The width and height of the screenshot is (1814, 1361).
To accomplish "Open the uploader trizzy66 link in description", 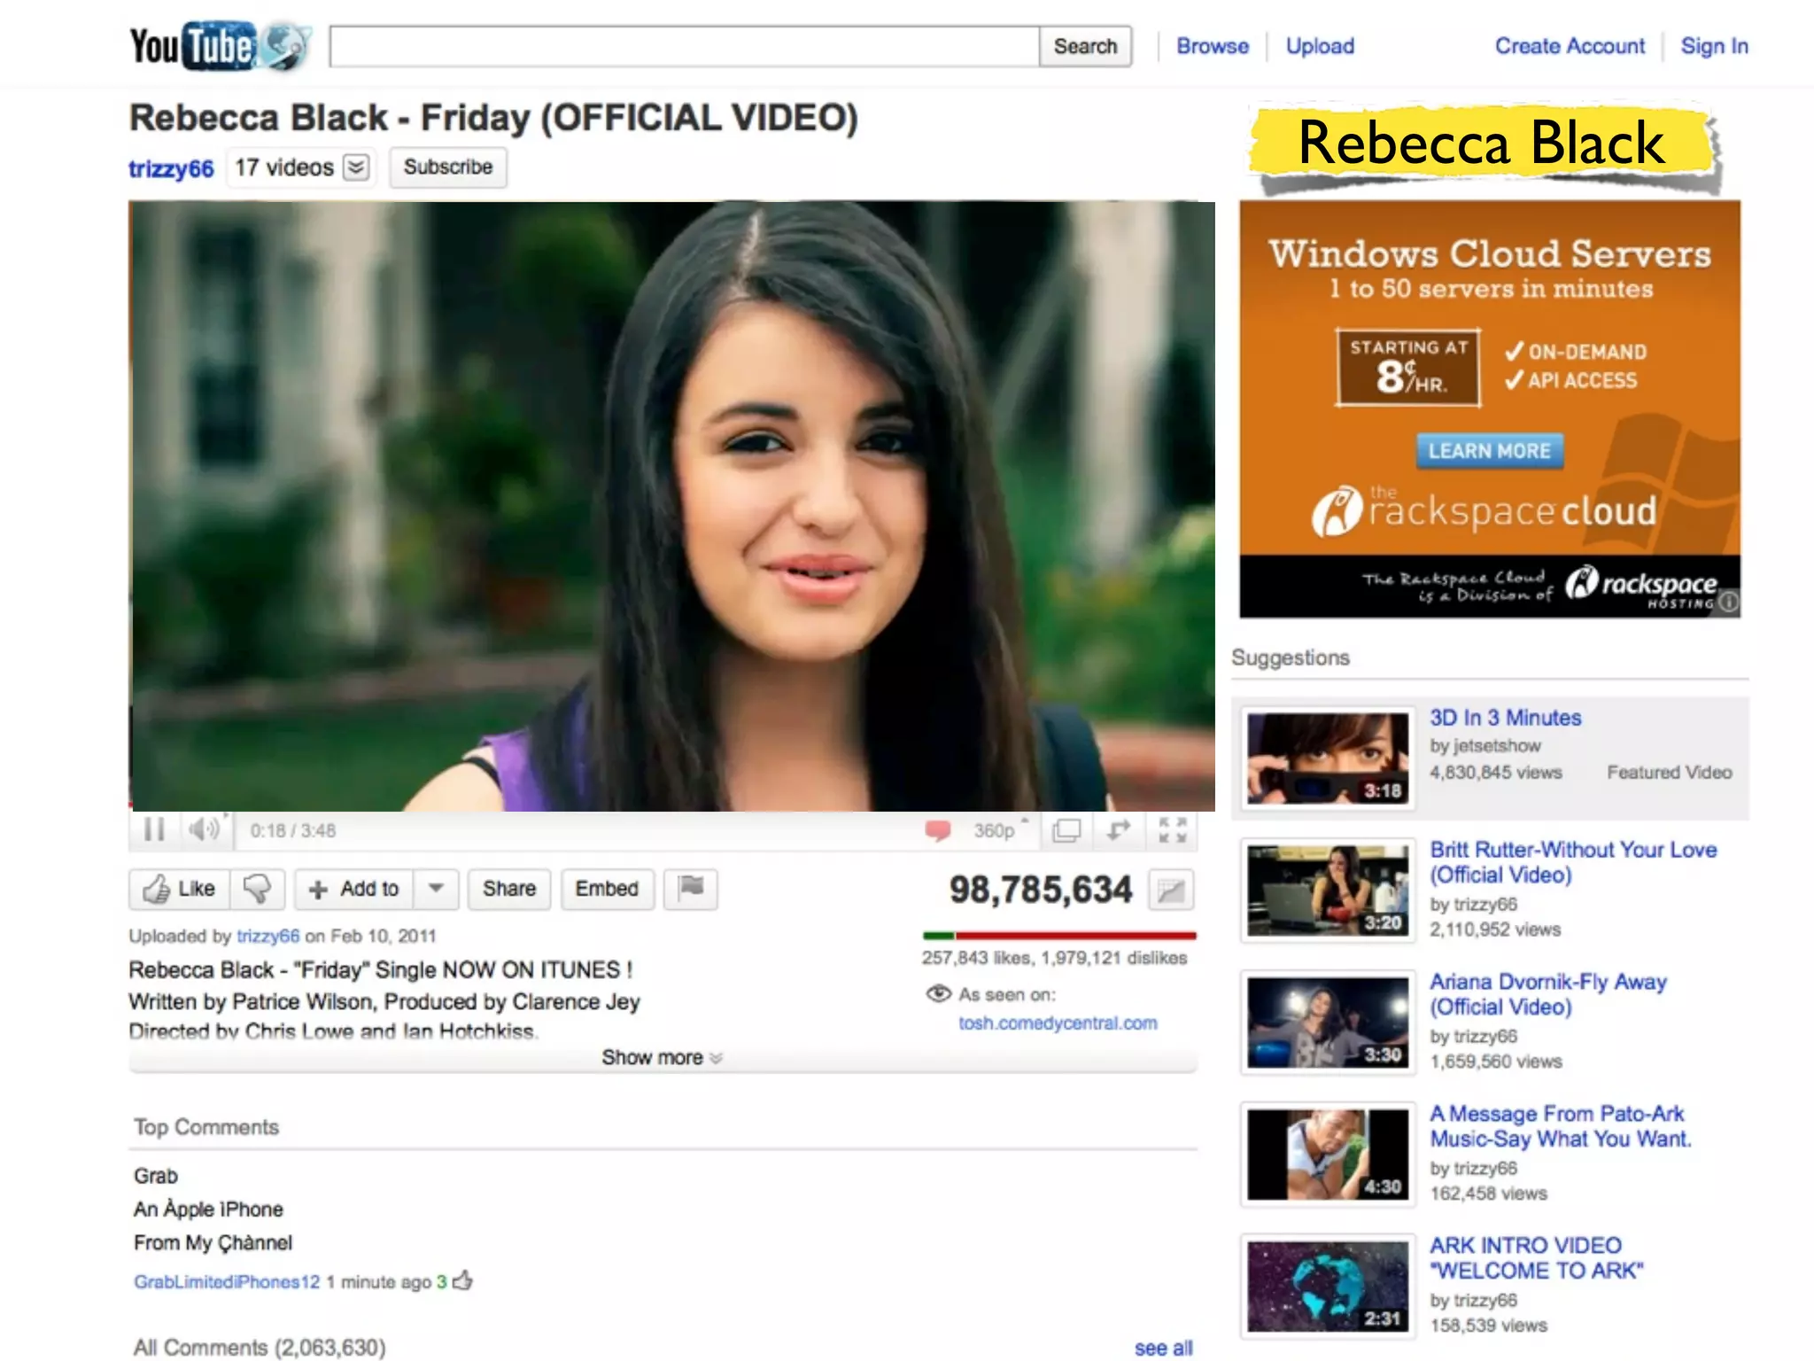I will 268,937.
